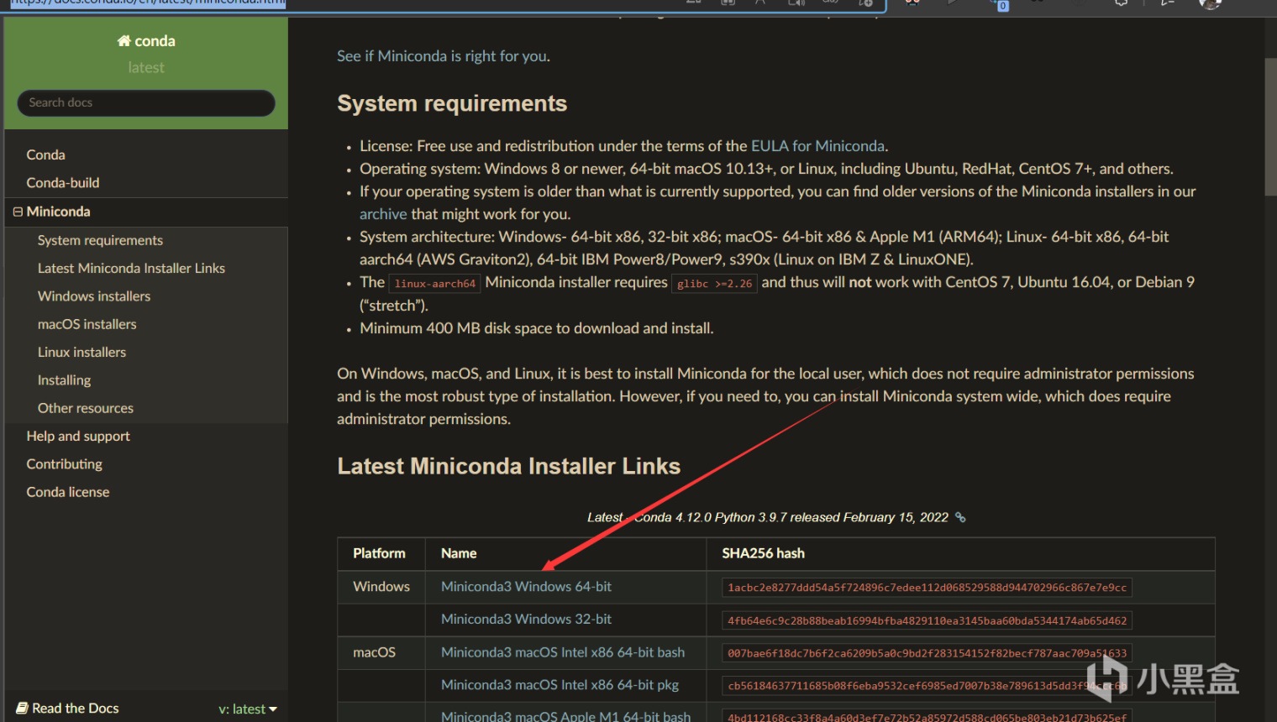
Task: Download Miniconda3 macOS Intel x86 64-bit pkg
Action: coord(560,685)
